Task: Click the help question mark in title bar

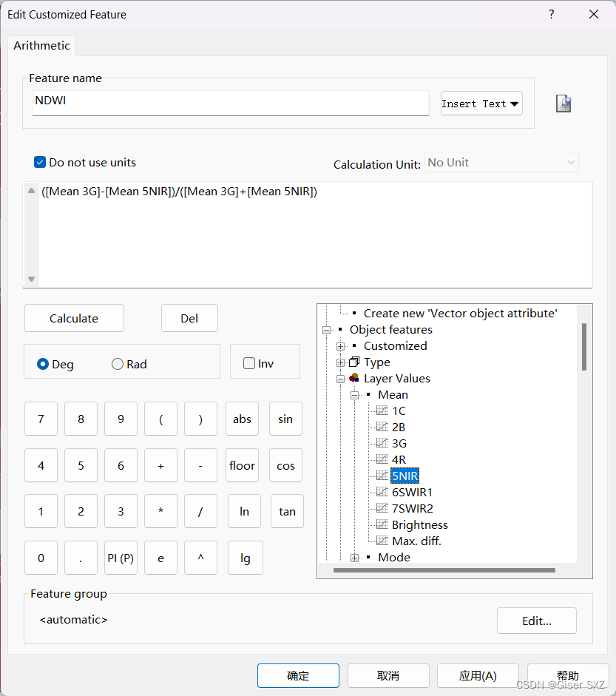Action: (x=551, y=14)
